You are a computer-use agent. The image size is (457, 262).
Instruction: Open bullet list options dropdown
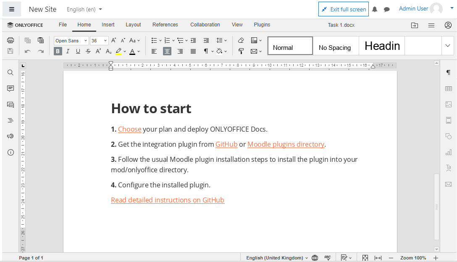point(160,41)
